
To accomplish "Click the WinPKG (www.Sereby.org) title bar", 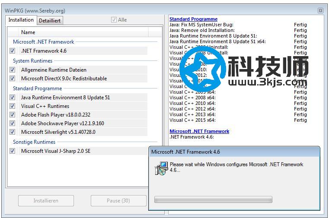I will (x=35, y=10).
